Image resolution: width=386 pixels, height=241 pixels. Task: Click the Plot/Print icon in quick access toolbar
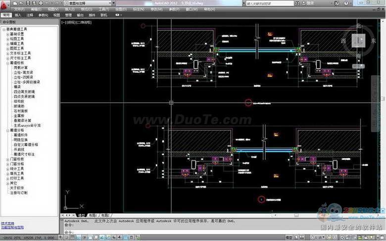click(x=40, y=2)
